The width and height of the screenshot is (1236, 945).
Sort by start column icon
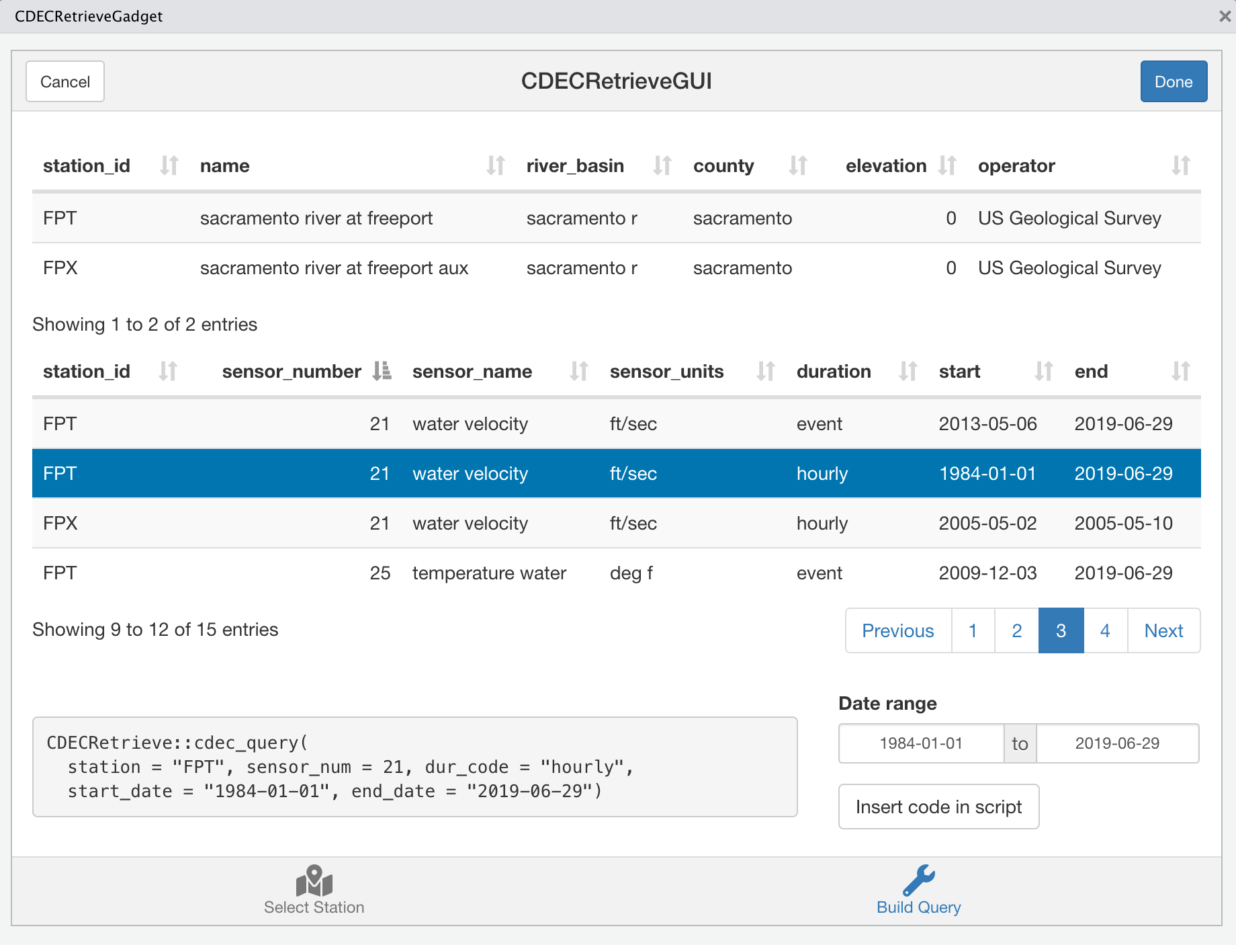(x=1044, y=371)
